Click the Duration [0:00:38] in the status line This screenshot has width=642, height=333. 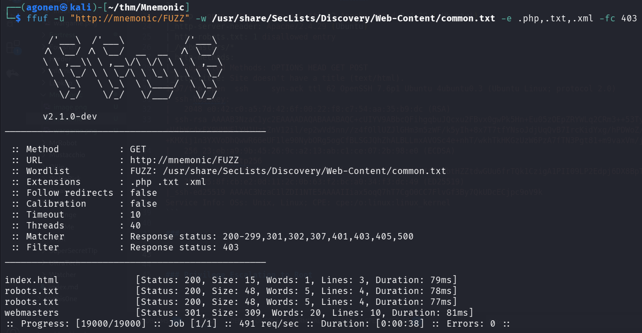point(400,323)
